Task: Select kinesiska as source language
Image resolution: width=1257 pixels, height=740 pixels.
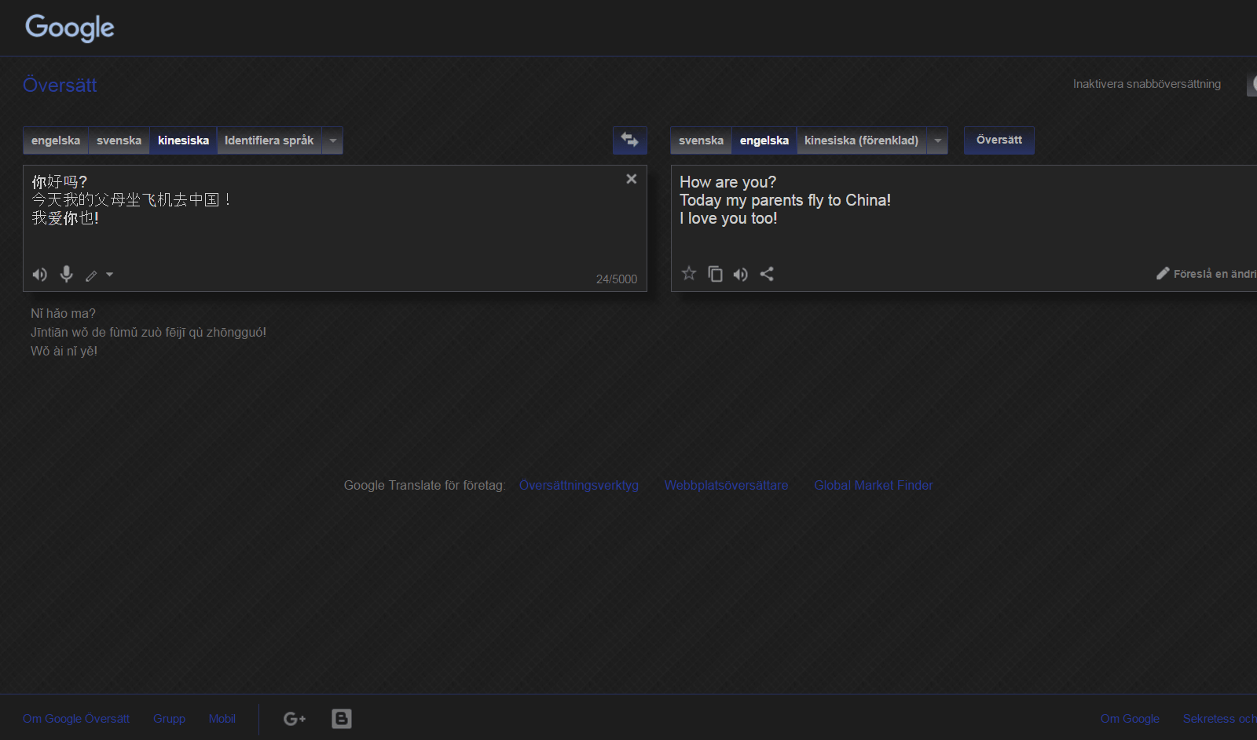Action: pyautogui.click(x=183, y=140)
